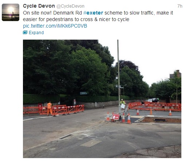
Task: Click the second line of the tweet text
Action: 76,19
